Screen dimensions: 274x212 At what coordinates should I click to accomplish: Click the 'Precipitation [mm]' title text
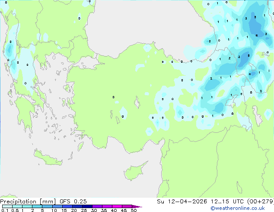[28, 202]
